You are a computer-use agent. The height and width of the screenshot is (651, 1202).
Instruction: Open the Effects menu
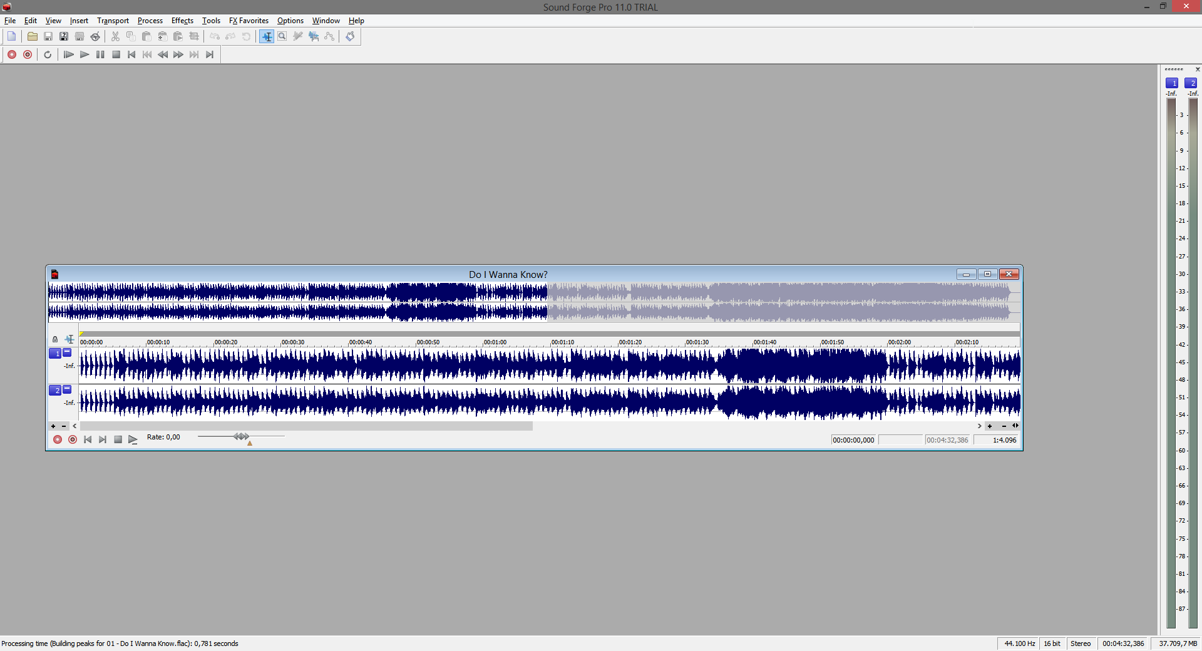182,21
